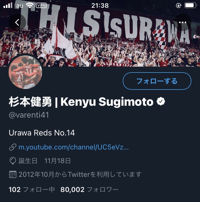Tap the Wi-Fi signal icon
200x202 pixels.
pos(30,5)
